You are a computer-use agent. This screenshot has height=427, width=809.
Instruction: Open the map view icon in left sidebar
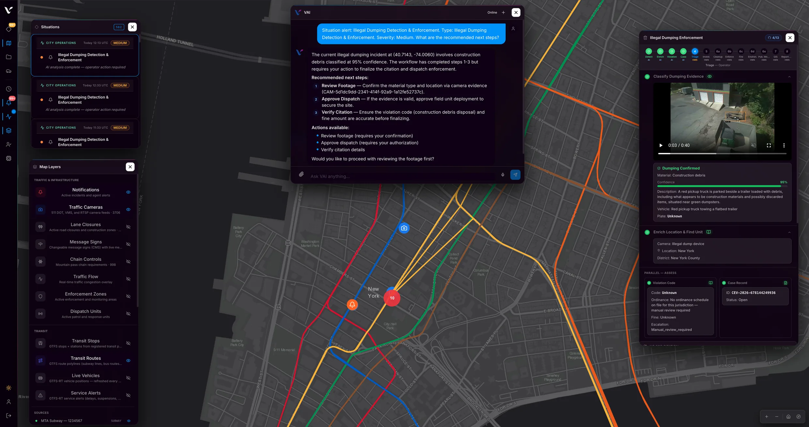pos(9,43)
